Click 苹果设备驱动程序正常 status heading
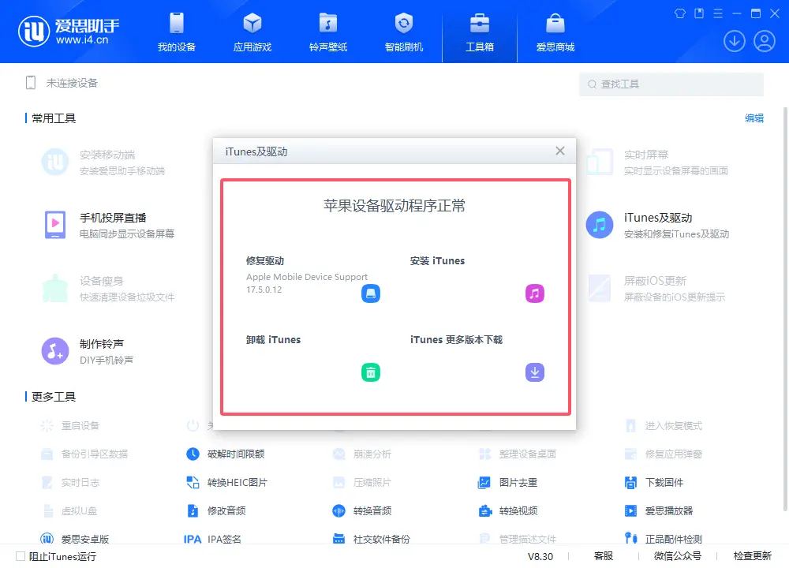Viewport: 789px width, 568px height. pos(394,205)
